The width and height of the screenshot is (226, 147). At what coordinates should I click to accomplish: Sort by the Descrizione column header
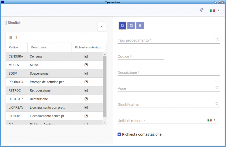(39, 47)
